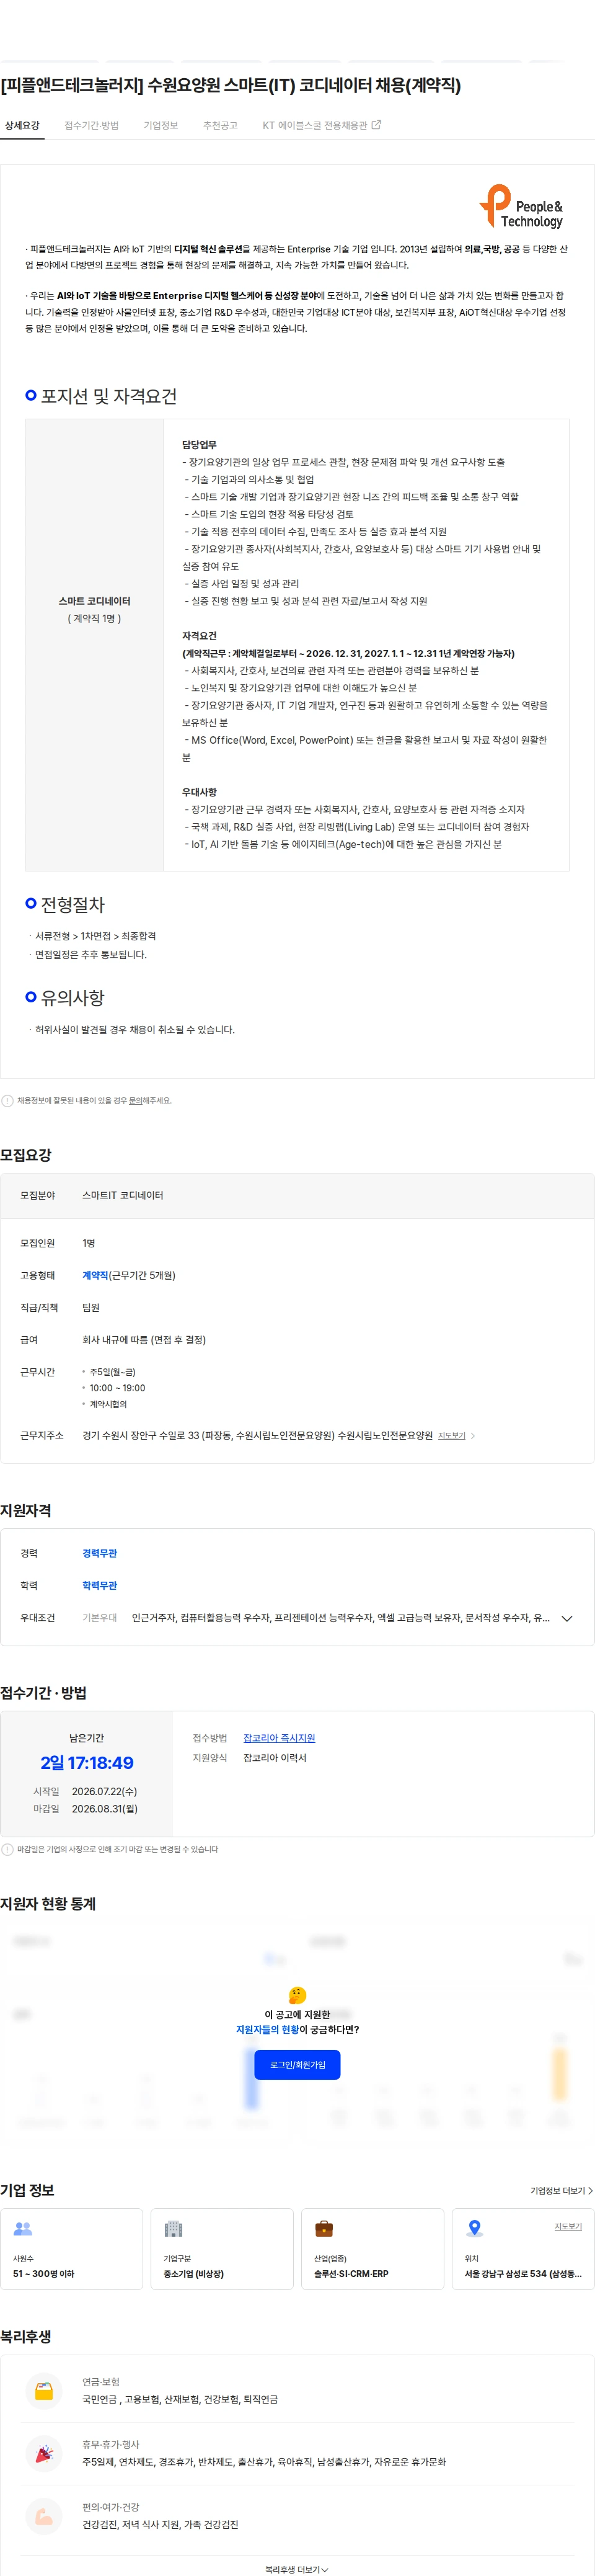Image resolution: width=595 pixels, height=2576 pixels.
Task: Open 지도보기 link next to 근무지주소
Action: pyautogui.click(x=452, y=1436)
